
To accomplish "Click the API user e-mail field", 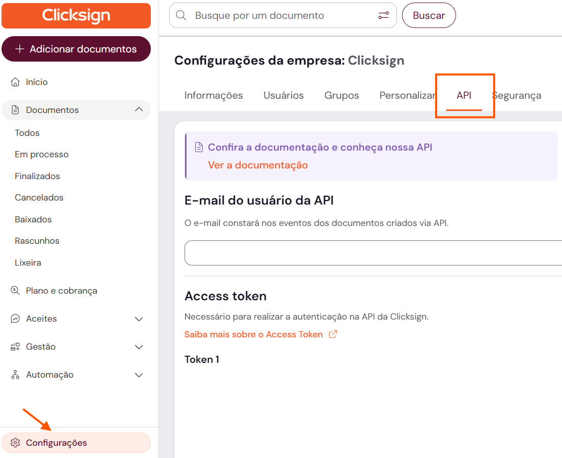I will click(x=373, y=253).
